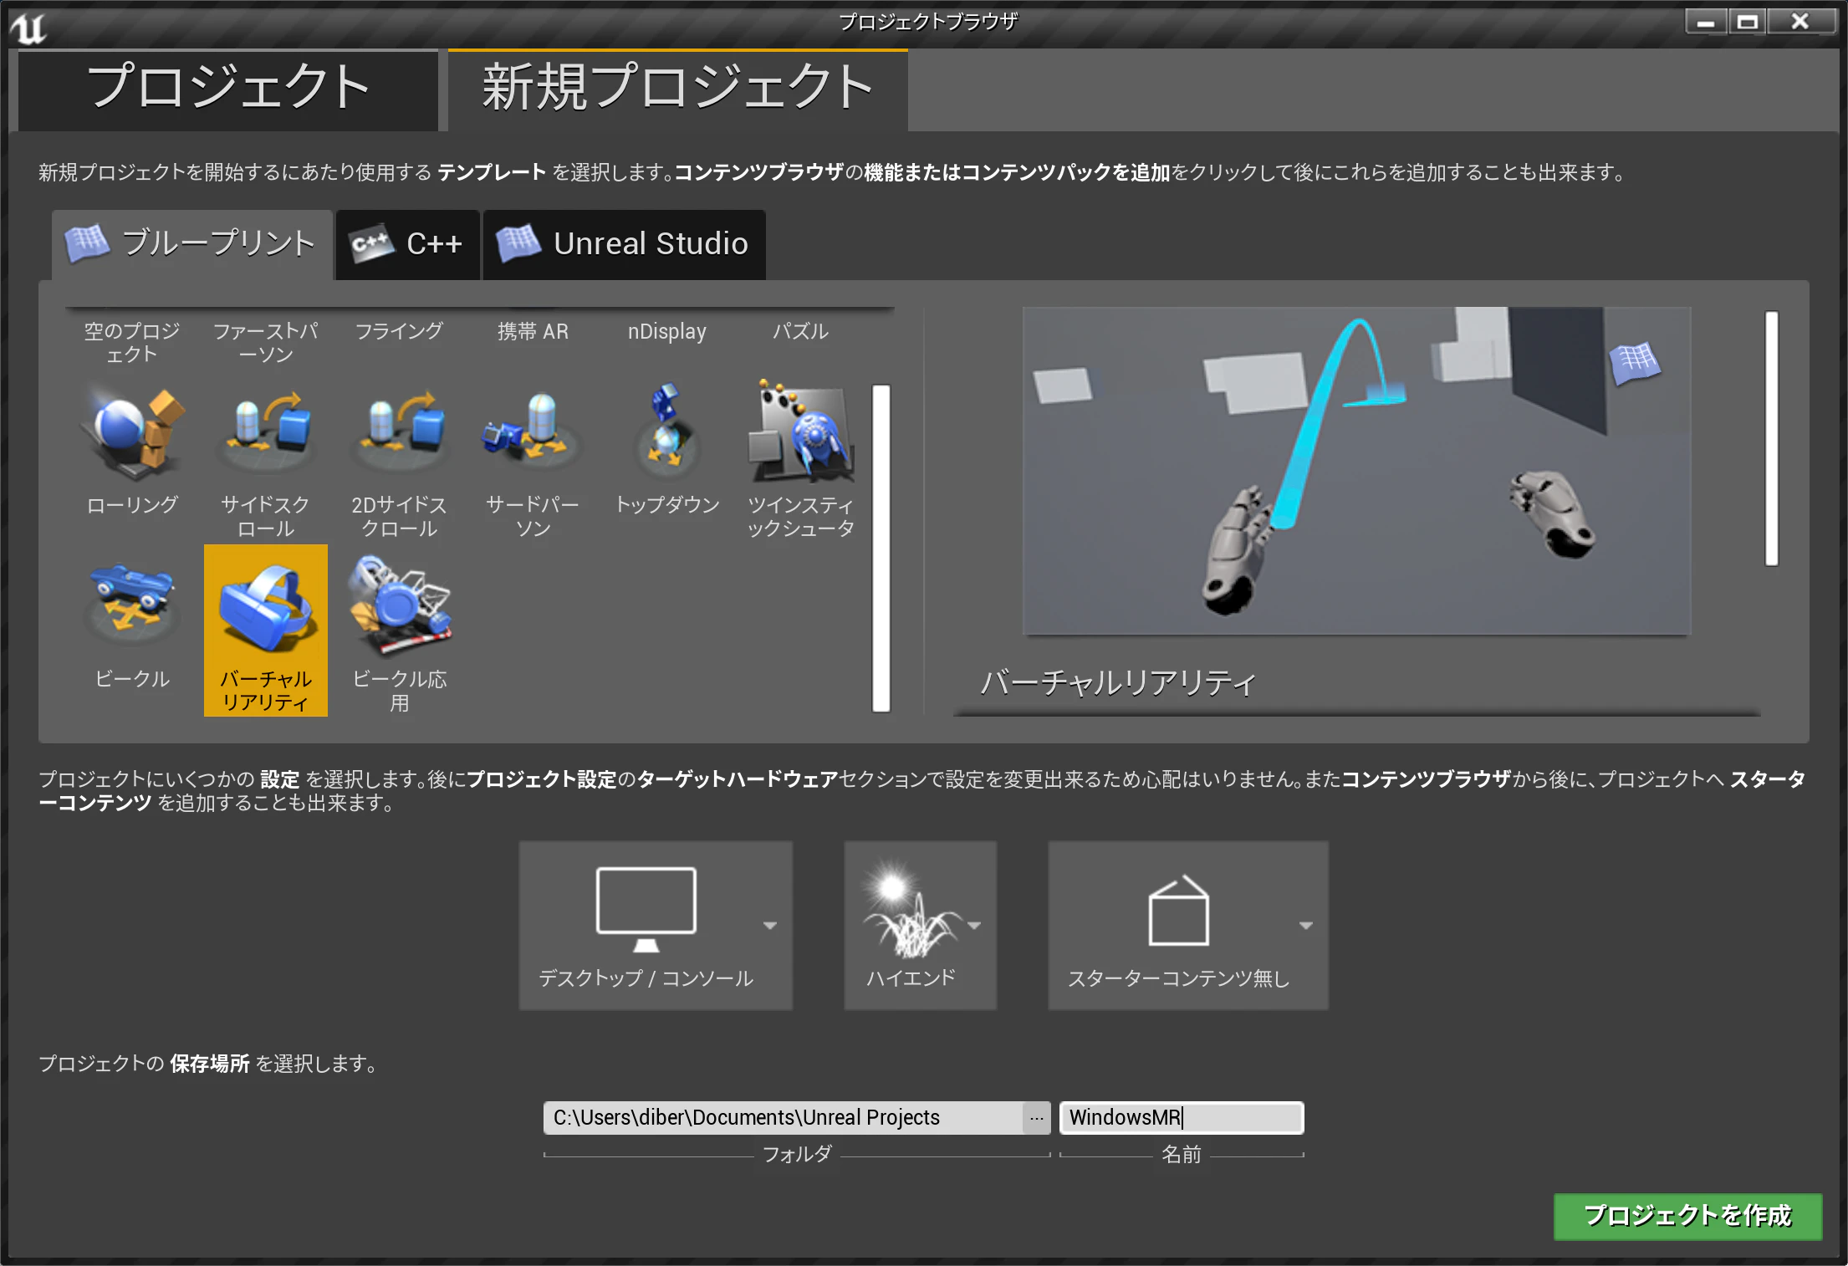Click the blueprint icon on preview image
The height and width of the screenshot is (1266, 1848).
(x=1634, y=362)
